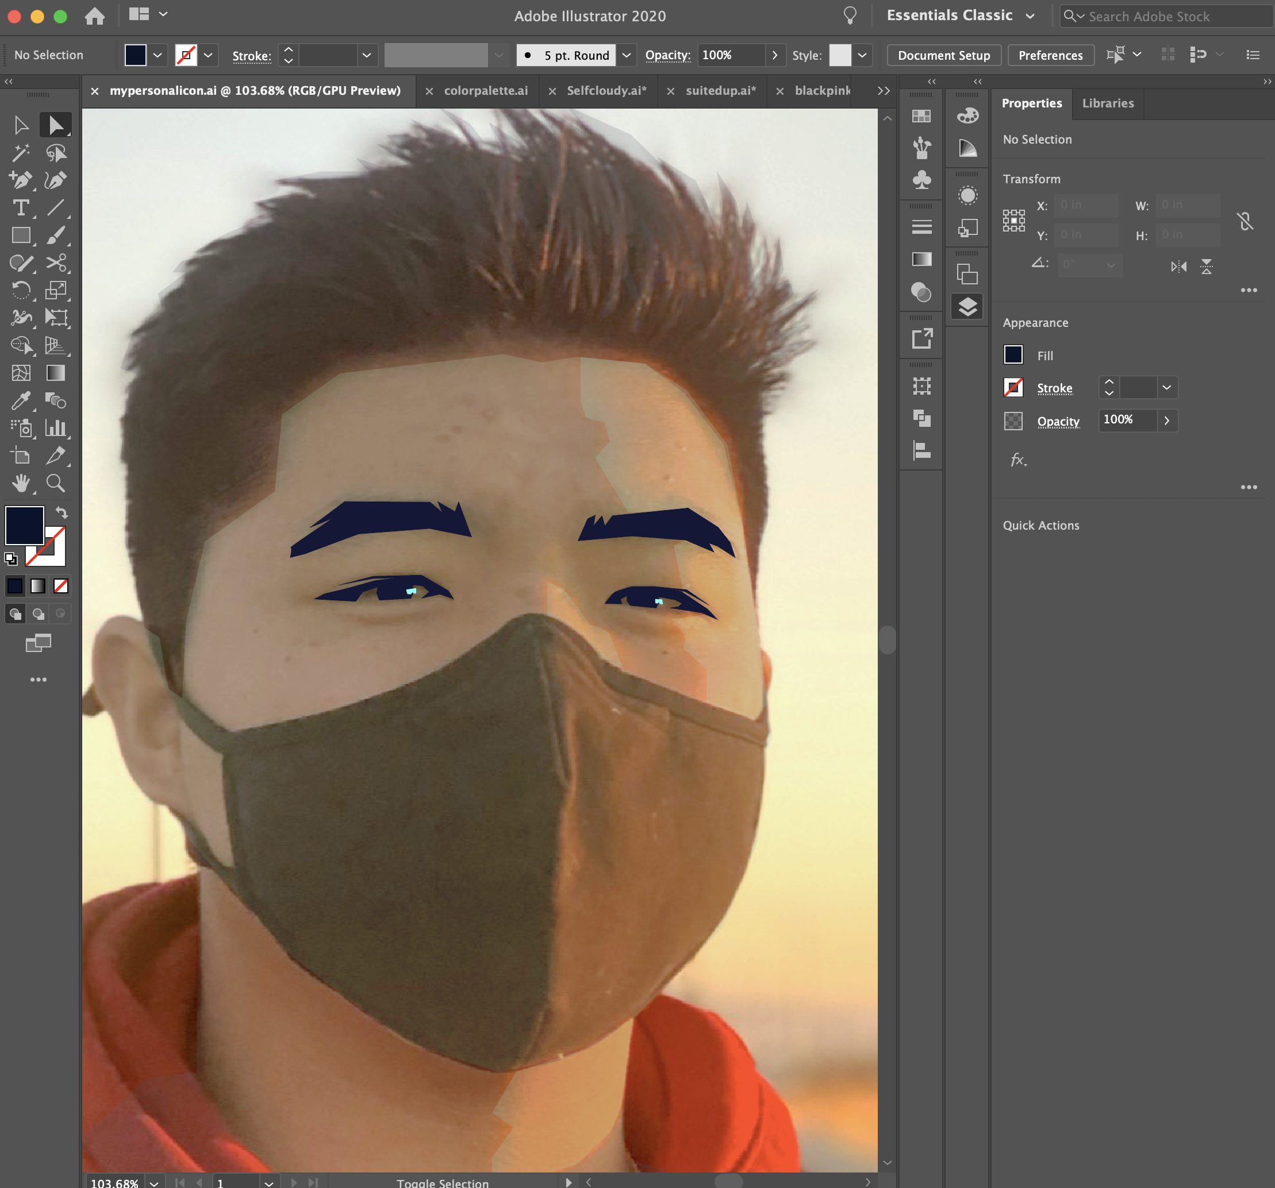Pick the Artboard tool

[x=21, y=456]
